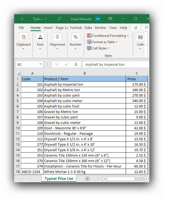Click the JW account avatar button
Image resolution: width=169 pixels, height=203 pixels.
pyautogui.click(x=98, y=19)
